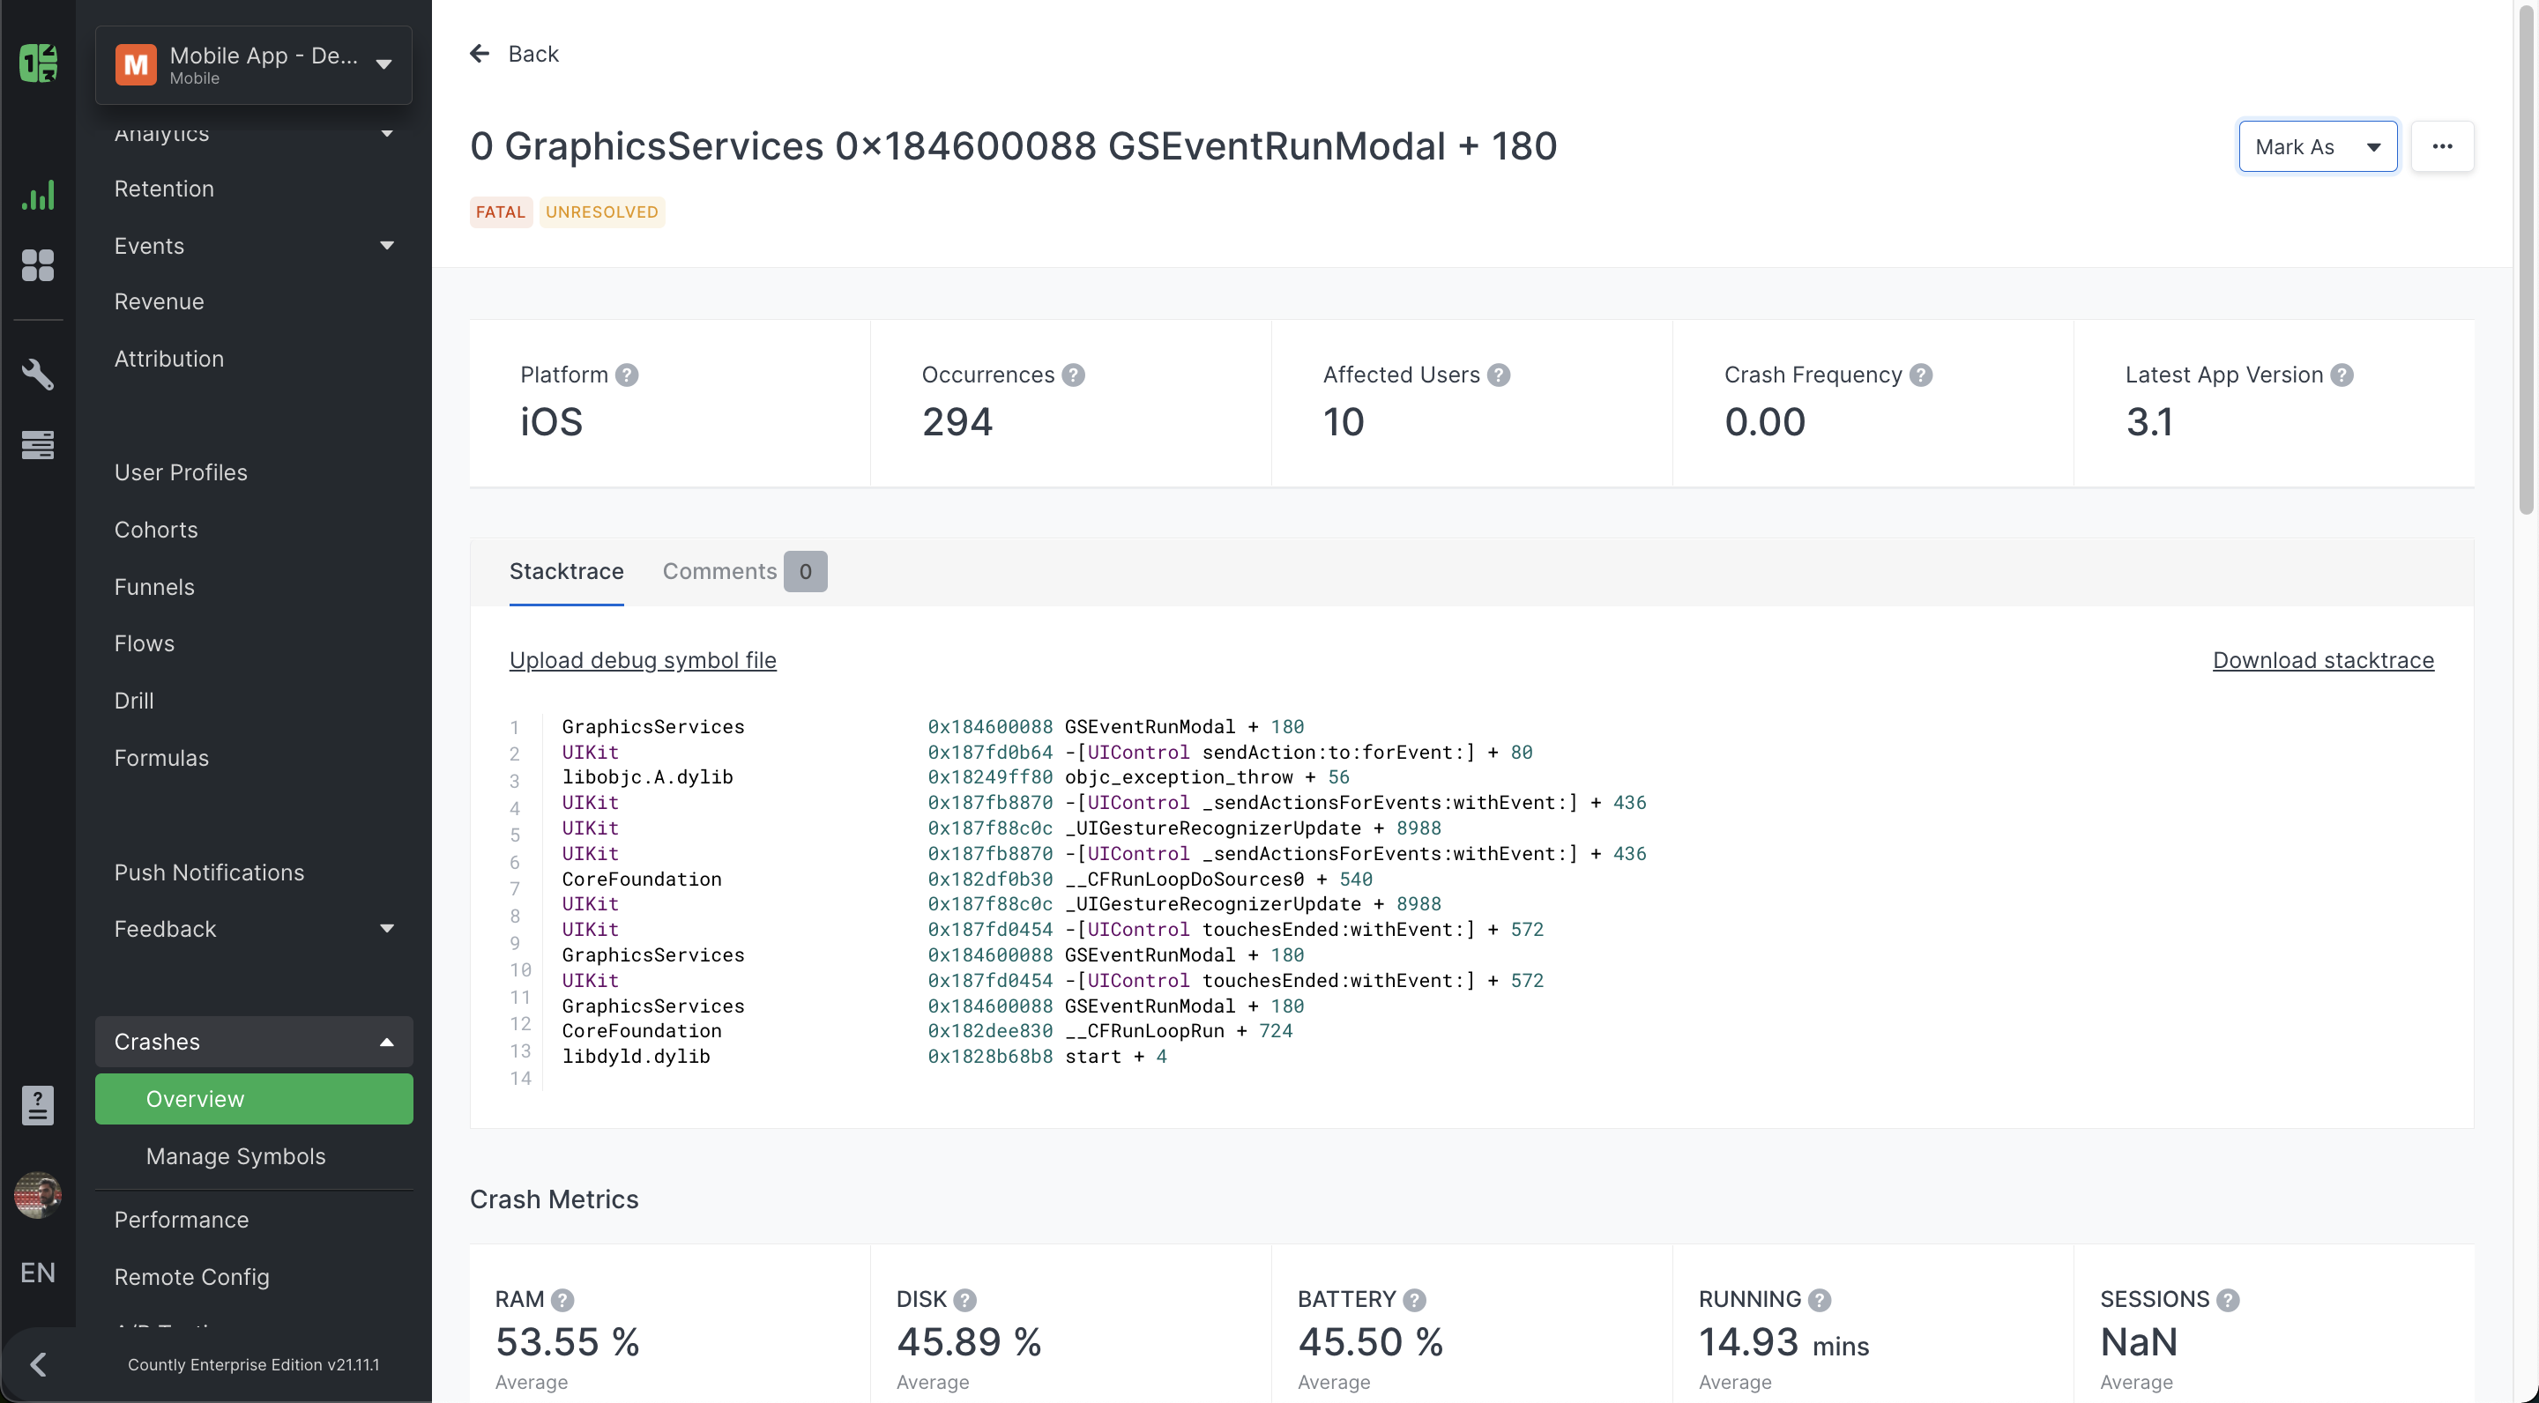This screenshot has height=1403, width=2539.
Task: Click the Comments count badge 0
Action: pyautogui.click(x=805, y=571)
